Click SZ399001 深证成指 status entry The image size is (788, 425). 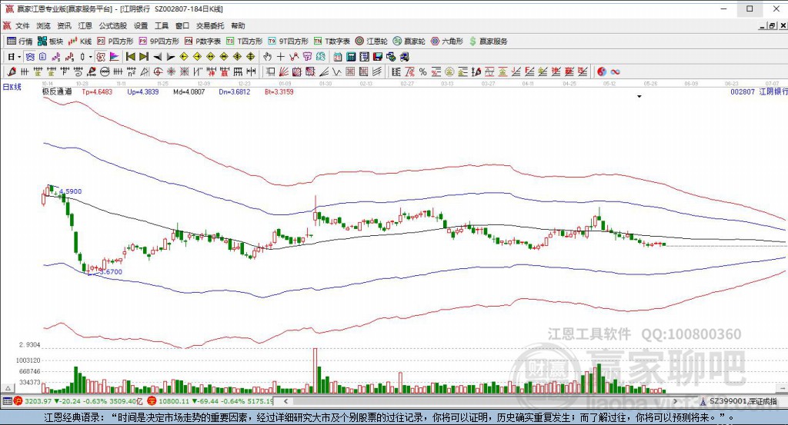743,401
